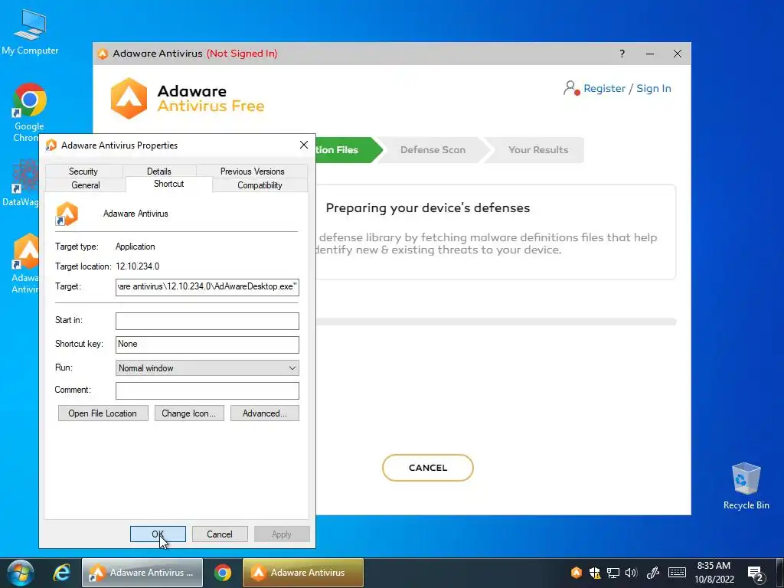Click the taskbar clock showing 8:35 AM
This screenshot has height=588, width=784.
pyautogui.click(x=714, y=573)
